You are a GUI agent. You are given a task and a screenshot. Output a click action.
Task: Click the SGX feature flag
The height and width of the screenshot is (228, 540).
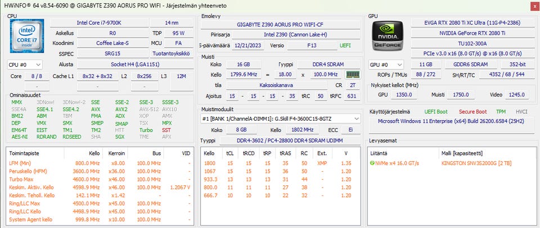120,137
